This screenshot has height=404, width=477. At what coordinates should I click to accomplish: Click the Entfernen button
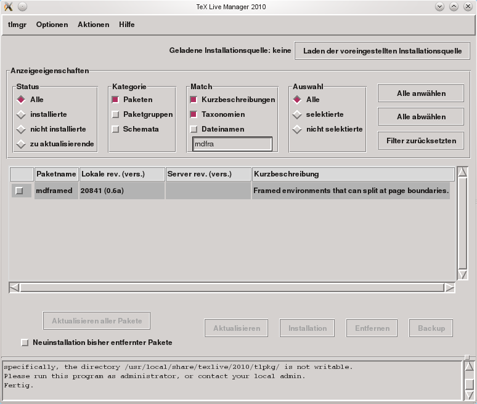[x=372, y=328]
